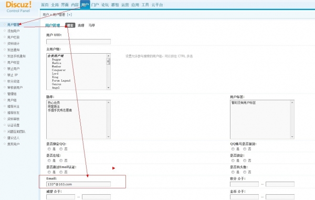The height and width of the screenshot is (200, 315).
Task: Choose 是 for 是否有头像
Action: click(233, 172)
